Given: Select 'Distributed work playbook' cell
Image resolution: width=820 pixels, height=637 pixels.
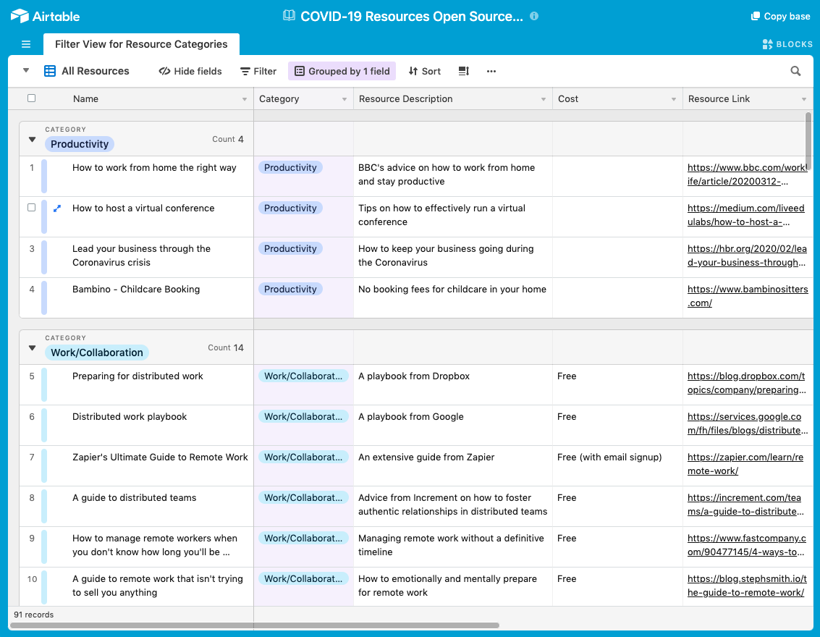Looking at the screenshot, I should (129, 417).
